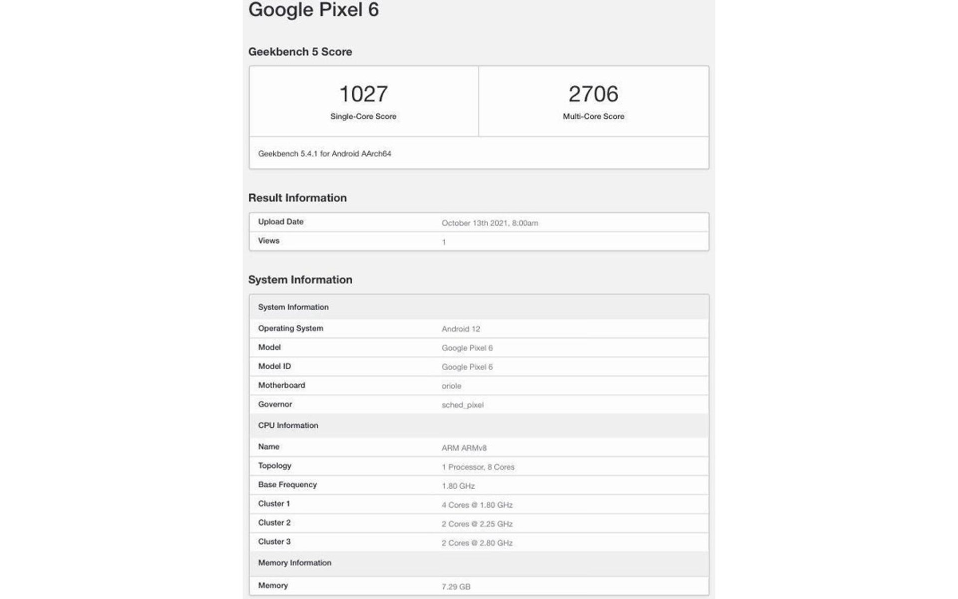Image resolution: width=958 pixels, height=599 pixels.
Task: Click the Google Pixel 6 page title
Action: [313, 10]
